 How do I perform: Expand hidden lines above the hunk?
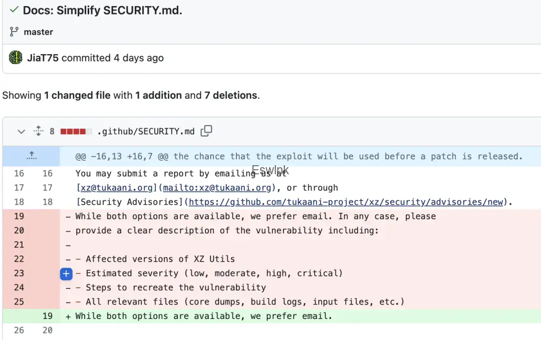[x=32, y=156]
